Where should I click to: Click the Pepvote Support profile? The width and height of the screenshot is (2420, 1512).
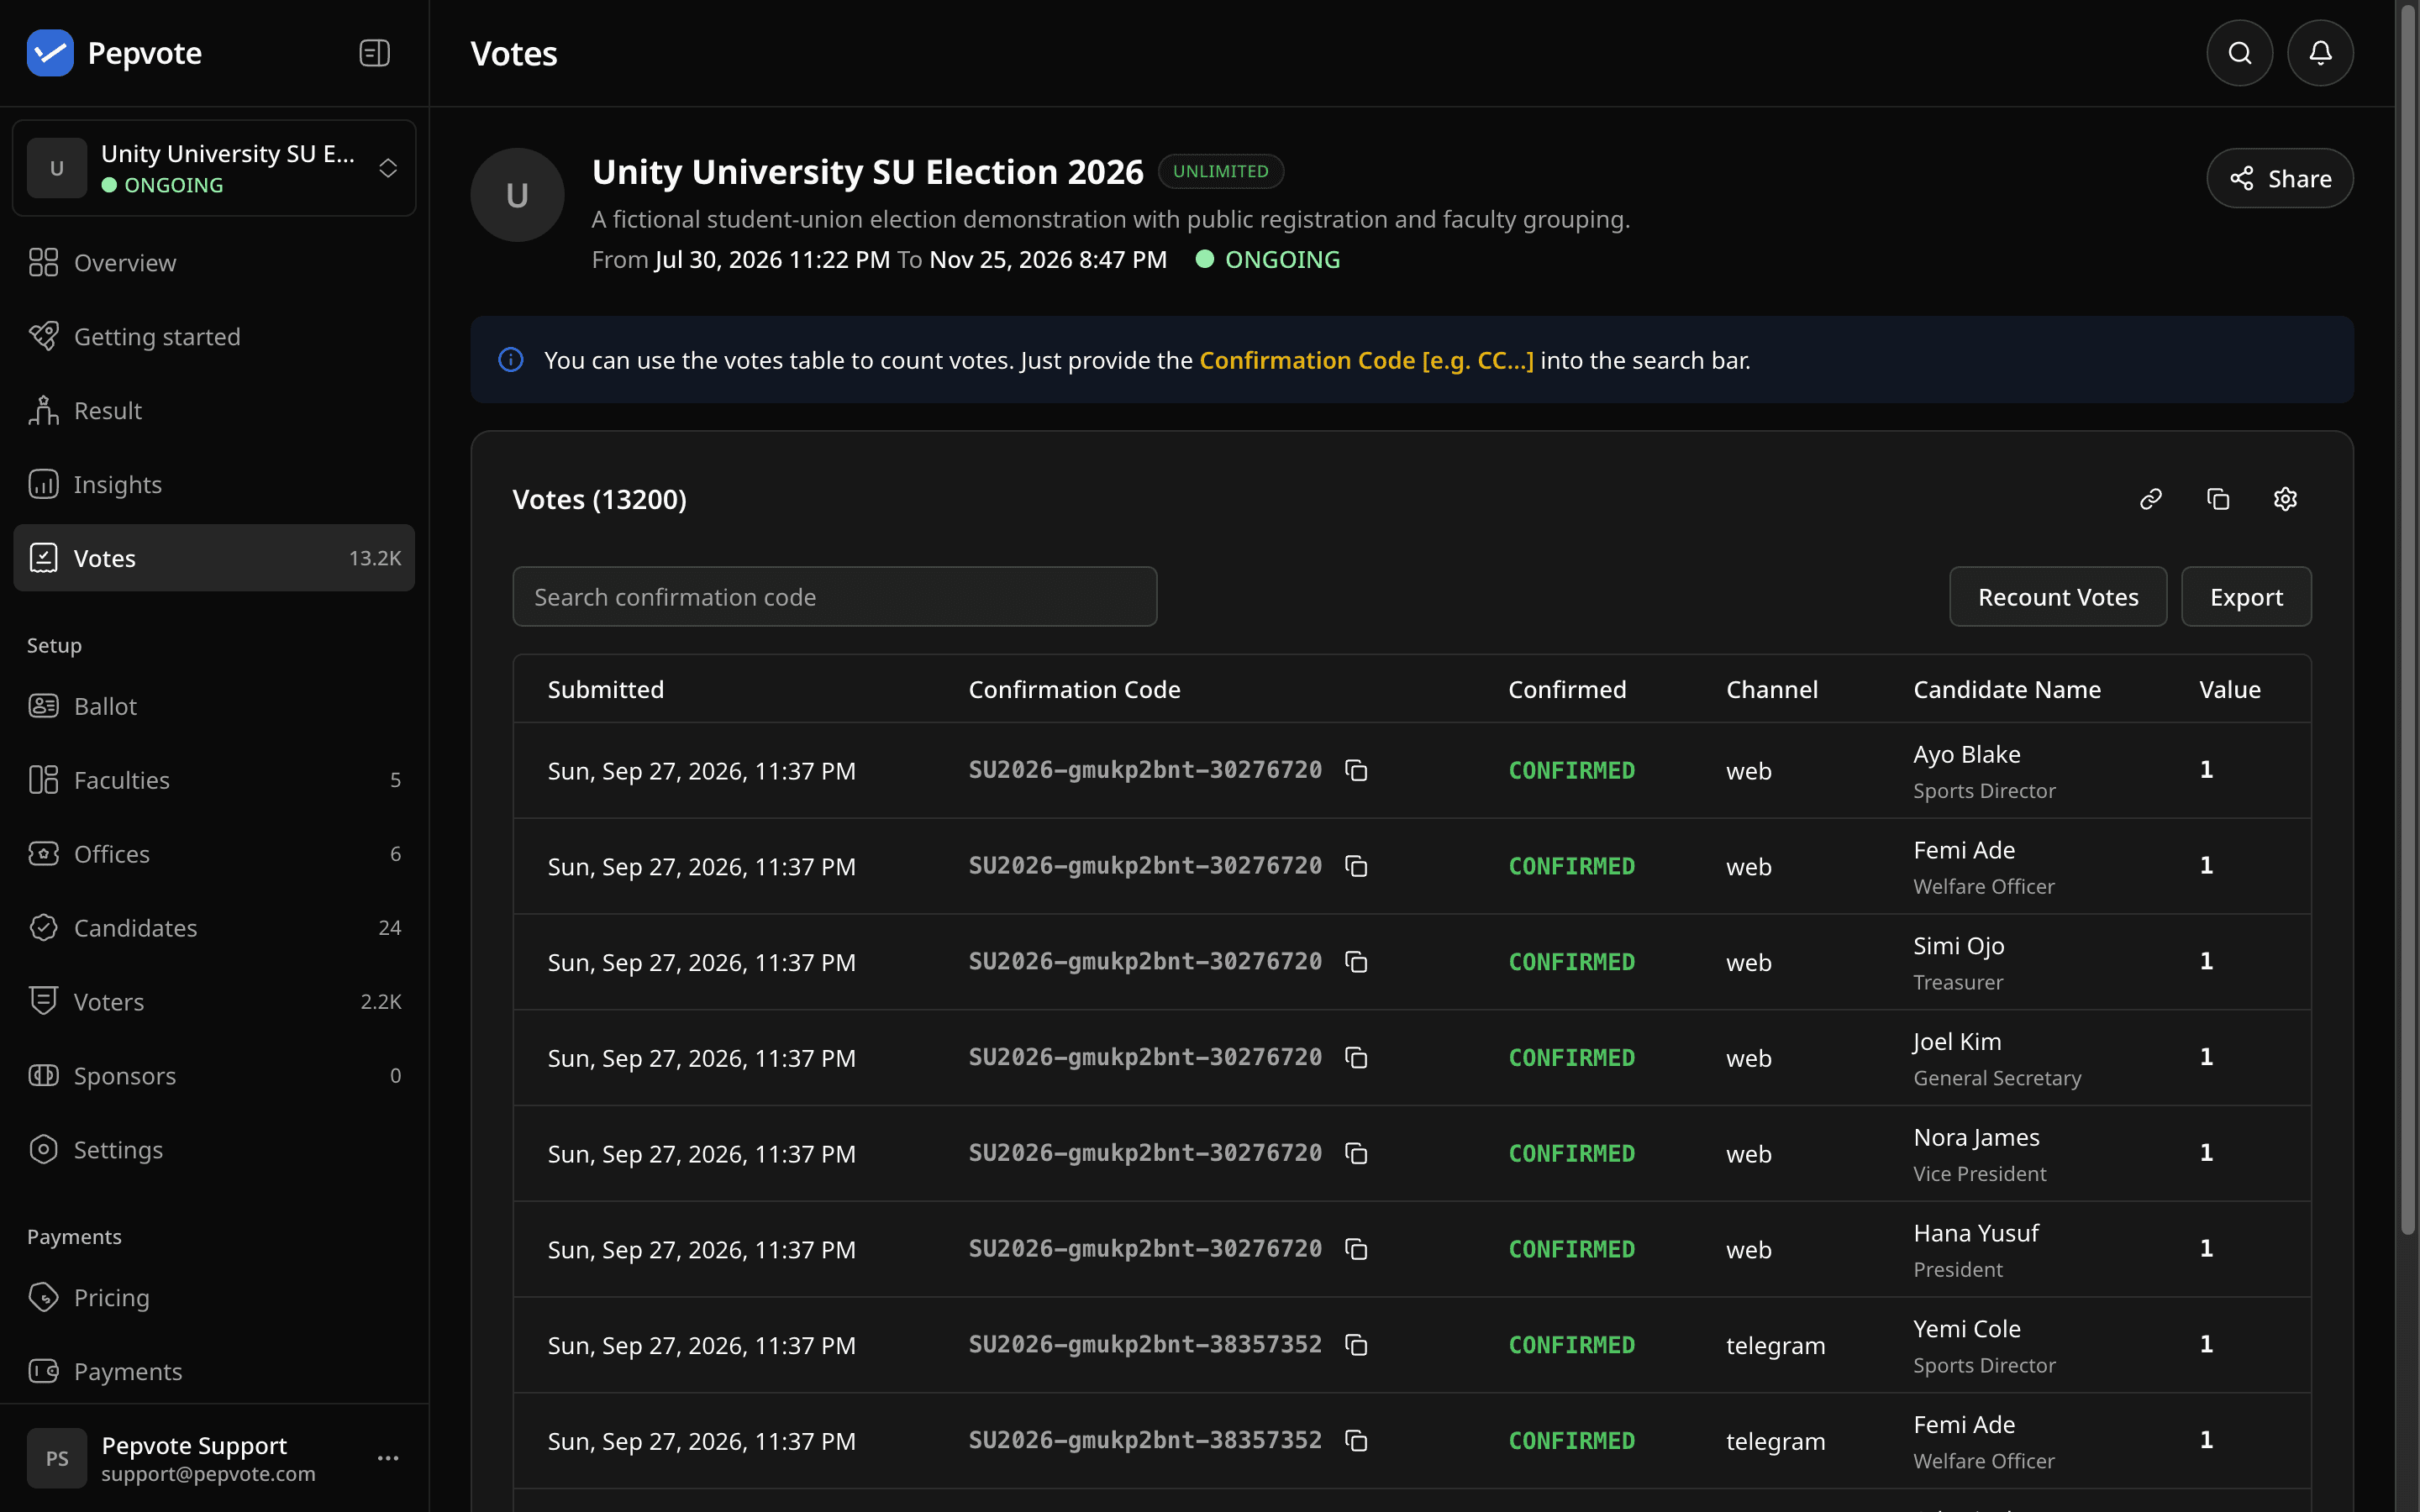coord(214,1458)
